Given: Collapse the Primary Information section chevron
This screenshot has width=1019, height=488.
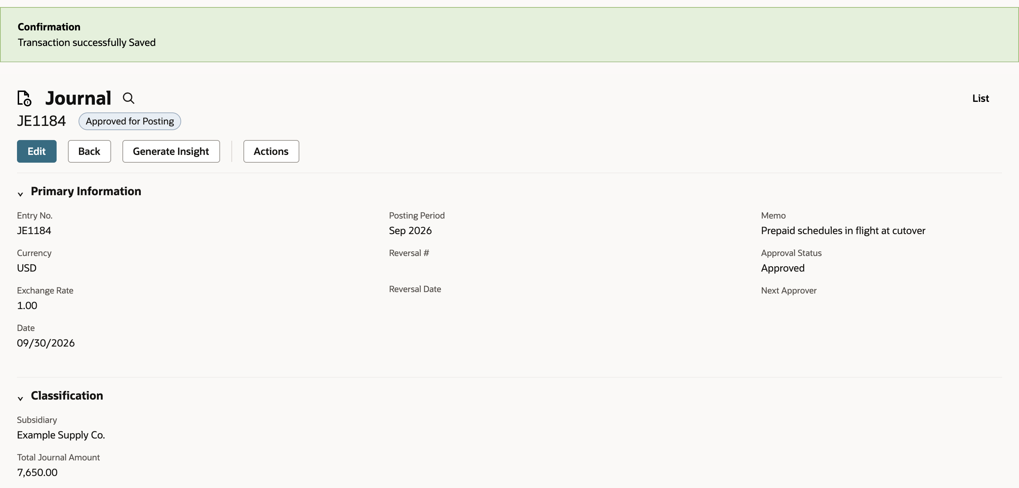Looking at the screenshot, I should (21, 194).
